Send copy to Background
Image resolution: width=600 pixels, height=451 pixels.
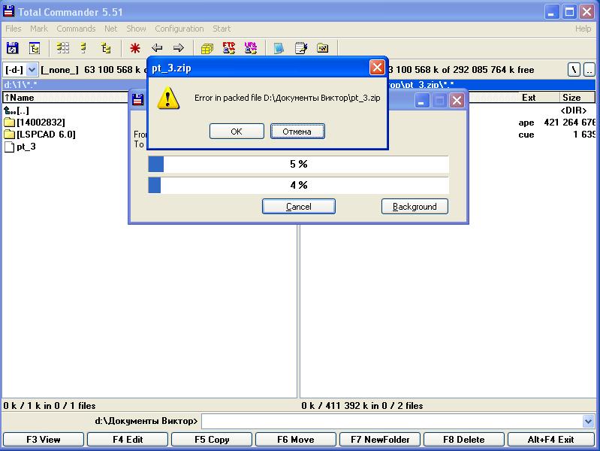[x=415, y=207]
